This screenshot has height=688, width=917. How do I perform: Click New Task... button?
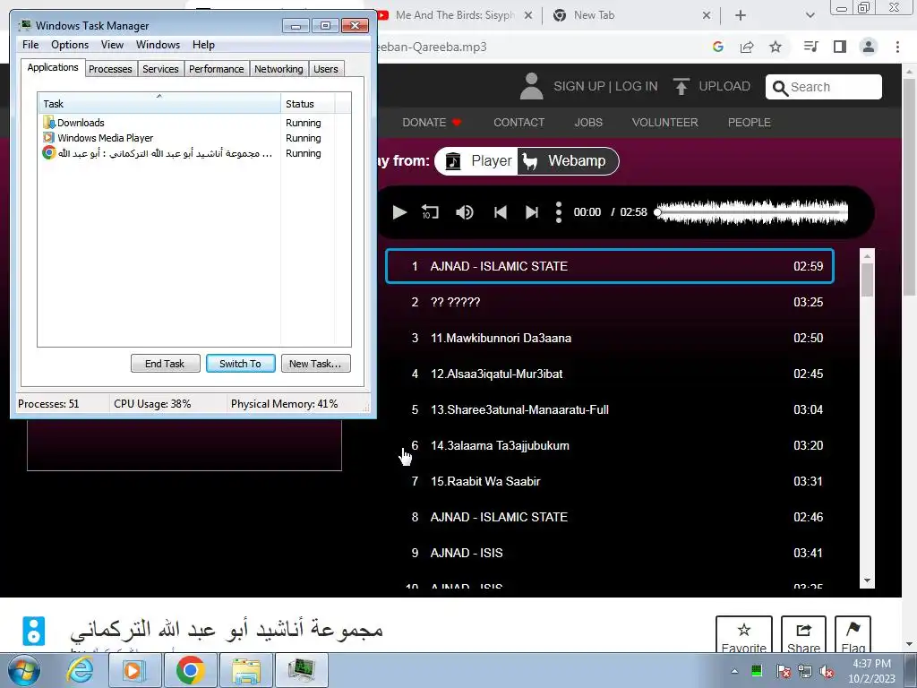pyautogui.click(x=315, y=364)
